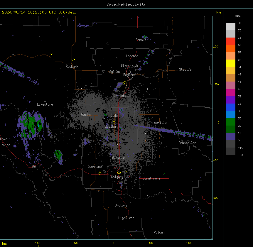
Task: Click the RockyMH map label
Action: point(72,67)
